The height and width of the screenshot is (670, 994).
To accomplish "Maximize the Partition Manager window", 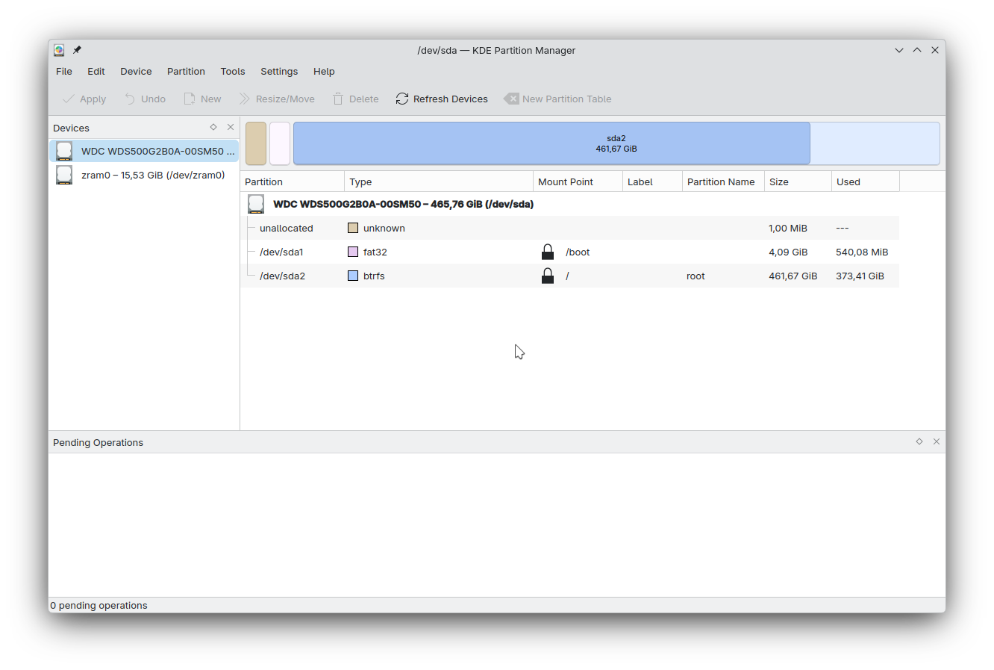I will (x=917, y=50).
